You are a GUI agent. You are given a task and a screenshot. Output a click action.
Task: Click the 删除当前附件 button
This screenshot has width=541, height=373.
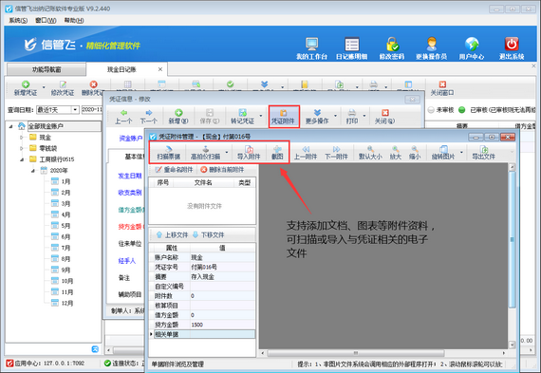222,170
